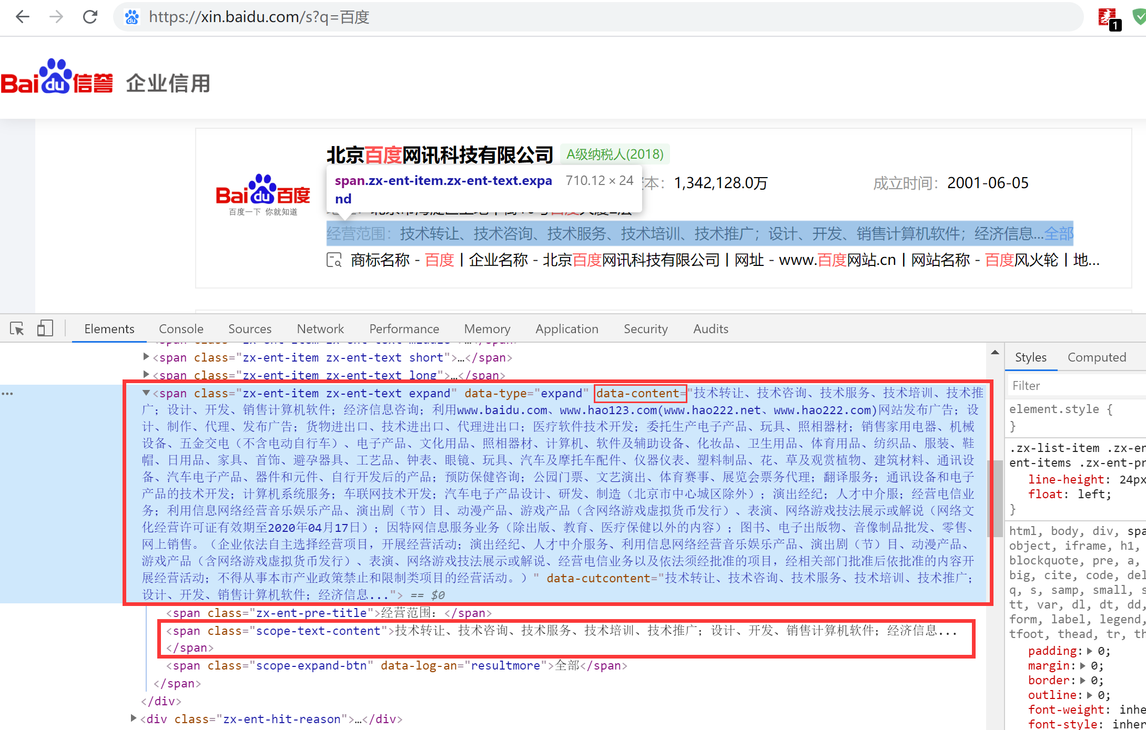The height and width of the screenshot is (730, 1146).
Task: Click the Baidu paw site icon in address bar
Action: 132,17
